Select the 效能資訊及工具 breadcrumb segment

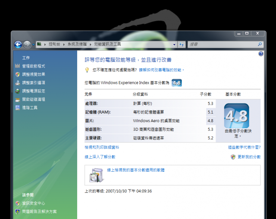107,44
